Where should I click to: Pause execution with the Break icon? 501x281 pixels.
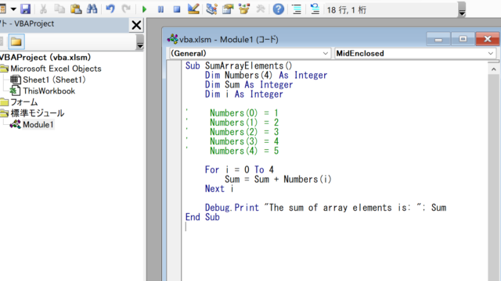pyautogui.click(x=160, y=9)
